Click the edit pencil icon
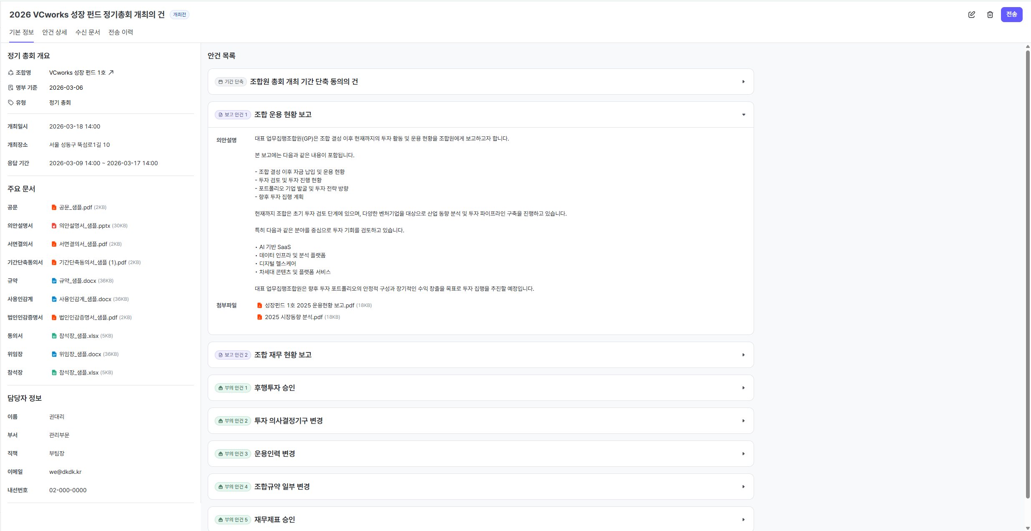Image resolution: width=1031 pixels, height=531 pixels. tap(971, 15)
